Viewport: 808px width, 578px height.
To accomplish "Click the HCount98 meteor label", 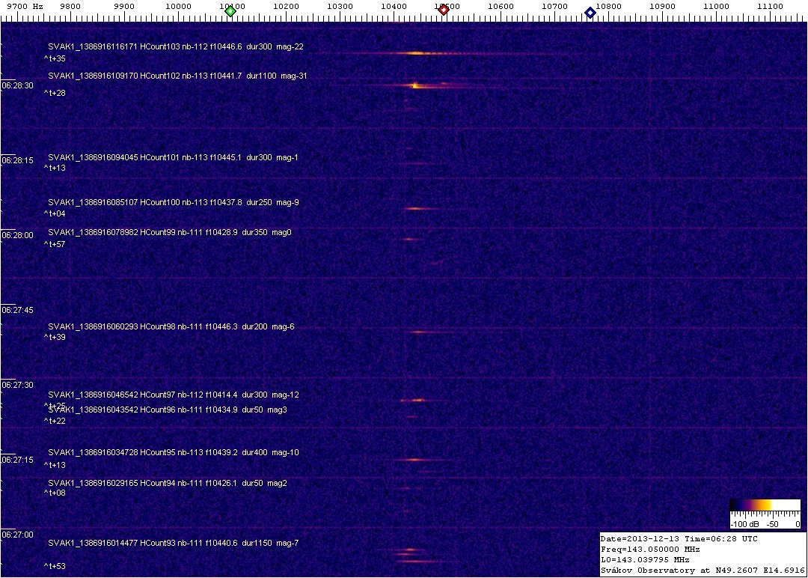I will [171, 326].
